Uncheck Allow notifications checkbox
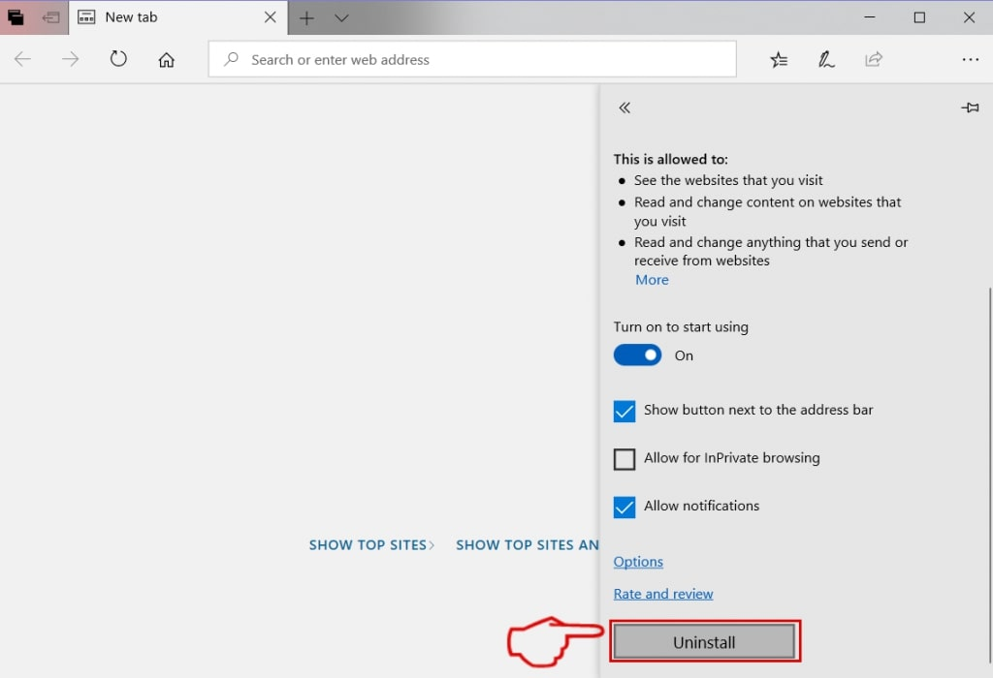The height and width of the screenshot is (678, 993). click(x=624, y=508)
